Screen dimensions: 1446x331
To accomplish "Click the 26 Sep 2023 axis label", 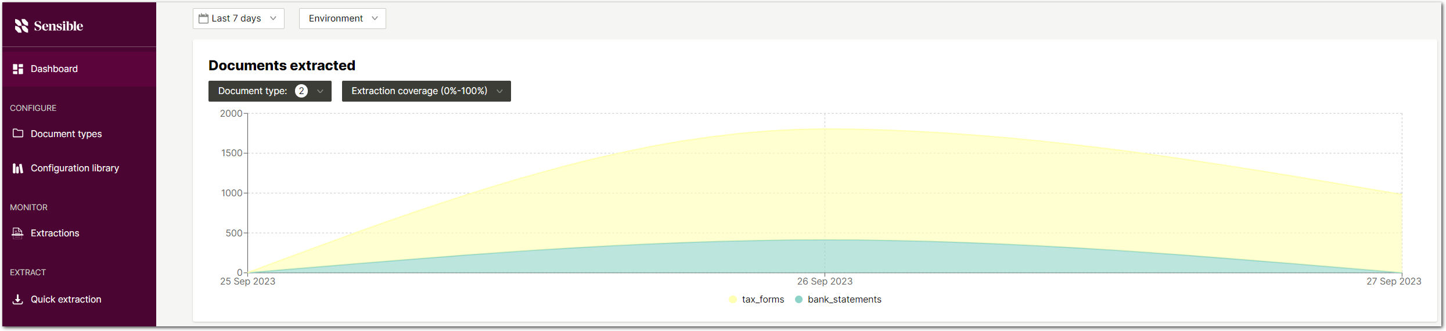I will point(825,282).
